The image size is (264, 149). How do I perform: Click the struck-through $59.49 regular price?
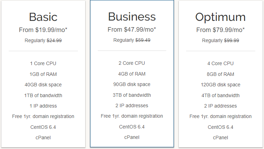[143, 40]
